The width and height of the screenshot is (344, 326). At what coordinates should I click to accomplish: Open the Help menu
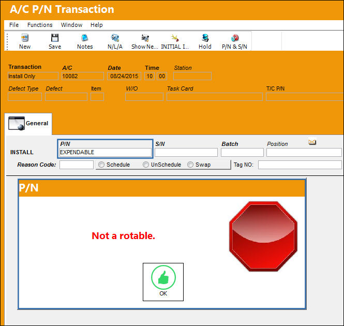coord(97,25)
